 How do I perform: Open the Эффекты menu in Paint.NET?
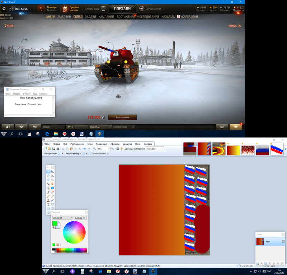click(x=115, y=144)
